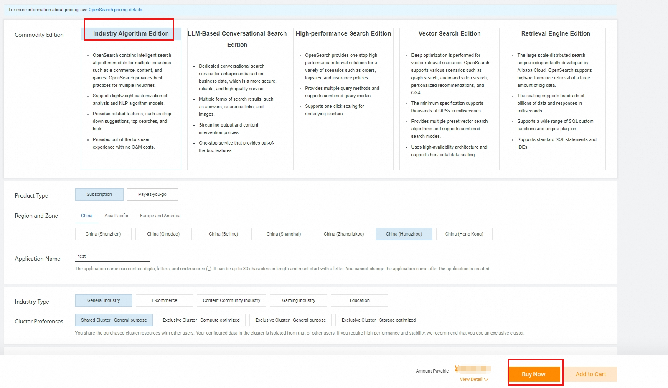Select the Industry Algorithm Edition card
The width and height of the screenshot is (668, 388).
pos(131,99)
